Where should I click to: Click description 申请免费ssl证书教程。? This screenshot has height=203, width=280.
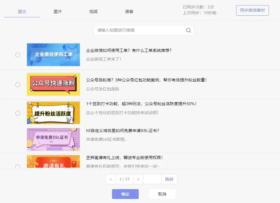click(106, 139)
